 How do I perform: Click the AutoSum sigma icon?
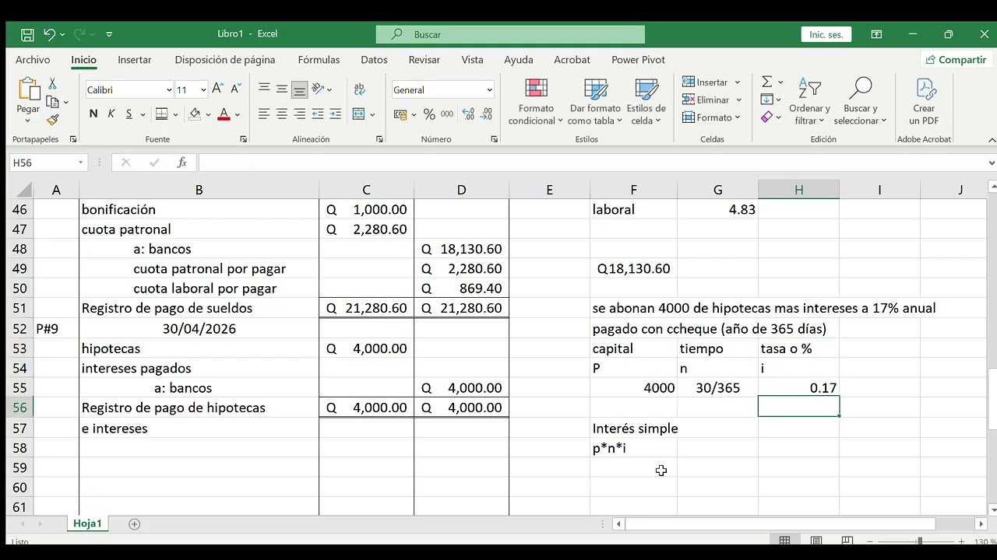click(767, 82)
